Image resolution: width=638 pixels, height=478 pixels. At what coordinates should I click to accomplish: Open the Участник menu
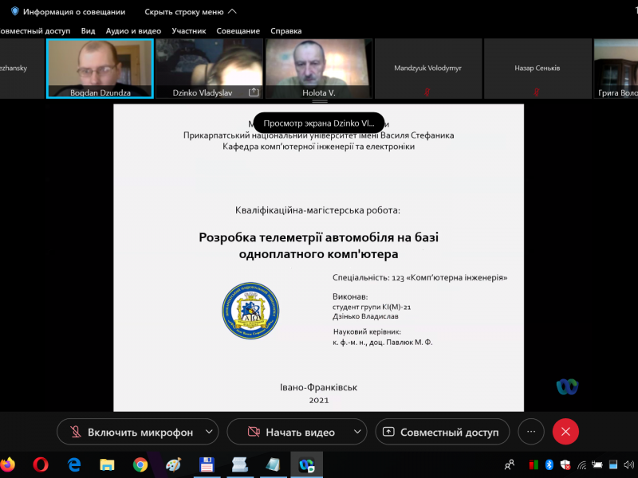tap(188, 31)
